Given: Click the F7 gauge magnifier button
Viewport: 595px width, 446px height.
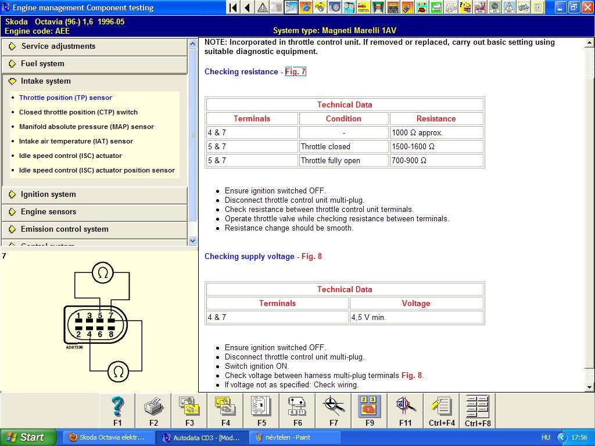Looking at the screenshot, I should click(334, 411).
